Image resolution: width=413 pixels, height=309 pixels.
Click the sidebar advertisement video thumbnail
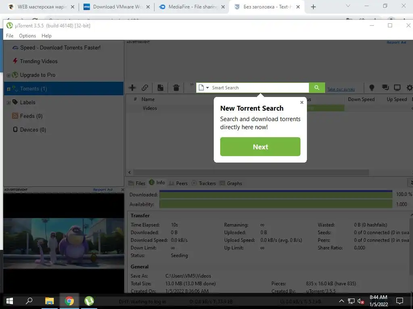pos(64,243)
